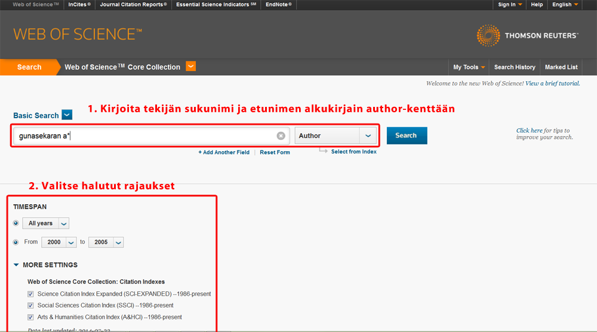Click the blue Search button
The width and height of the screenshot is (597, 332).
(x=407, y=136)
